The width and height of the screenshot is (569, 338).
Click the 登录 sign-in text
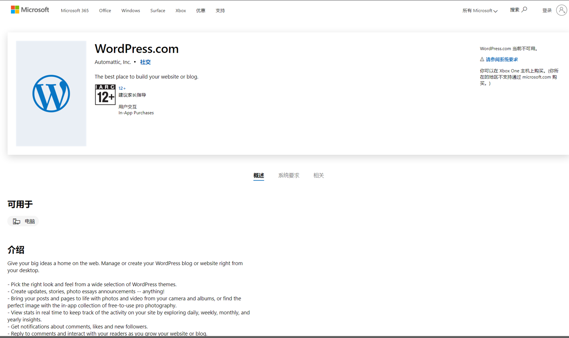547,10
